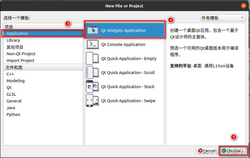
Task: Click the Cancel button
Action: (207, 151)
